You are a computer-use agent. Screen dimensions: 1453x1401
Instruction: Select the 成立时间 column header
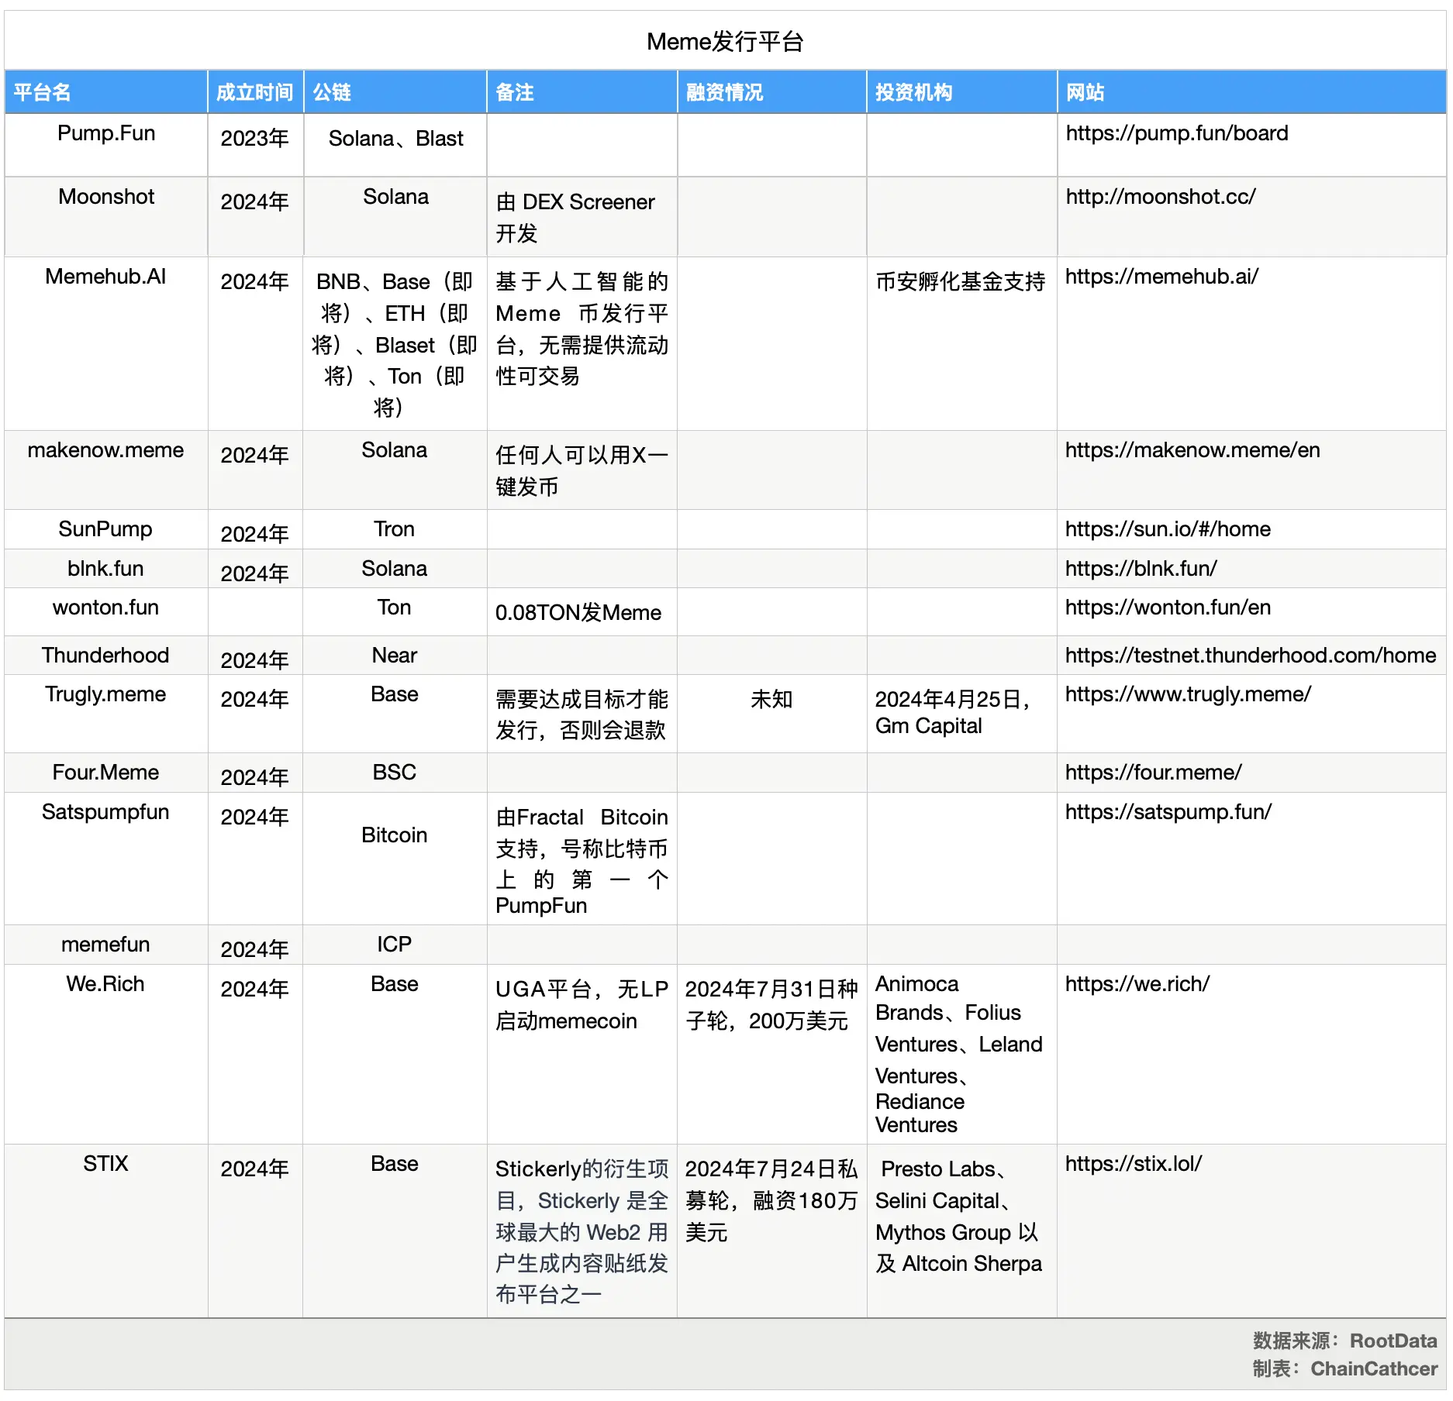(255, 91)
